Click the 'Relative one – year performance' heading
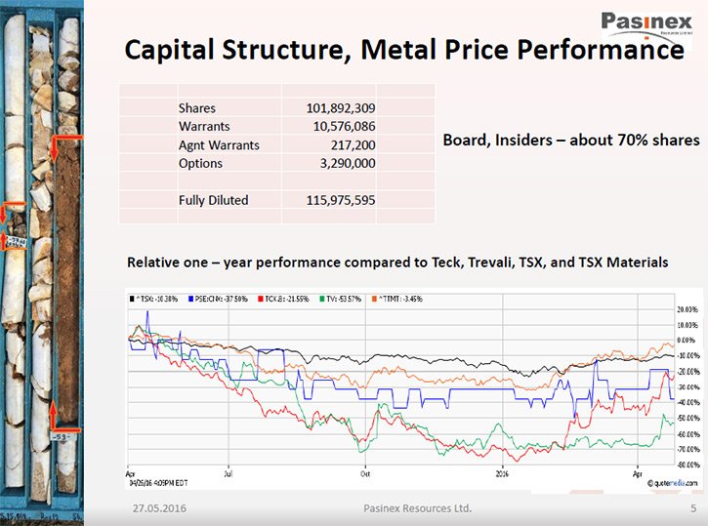The width and height of the screenshot is (708, 526). coord(397,263)
